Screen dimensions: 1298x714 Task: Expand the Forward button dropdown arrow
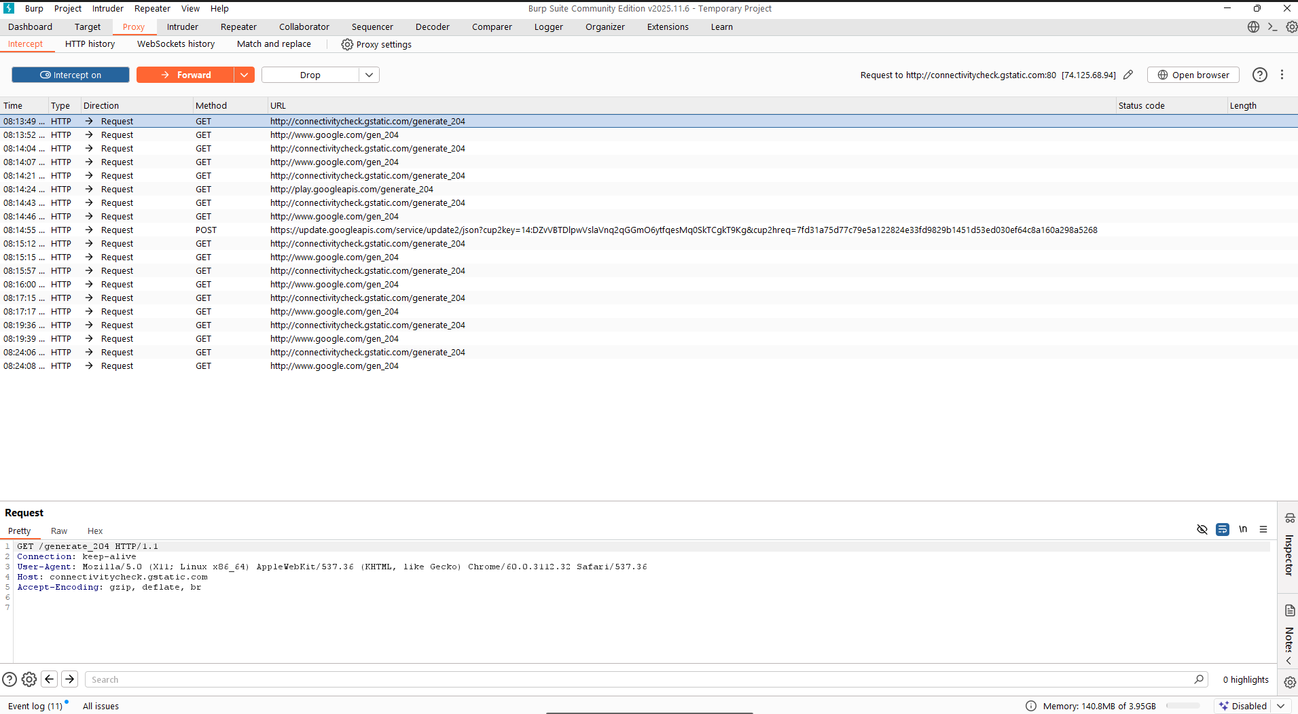pos(244,75)
